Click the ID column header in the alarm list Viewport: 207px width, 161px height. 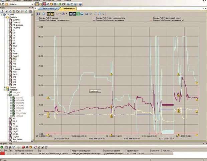point(54,151)
